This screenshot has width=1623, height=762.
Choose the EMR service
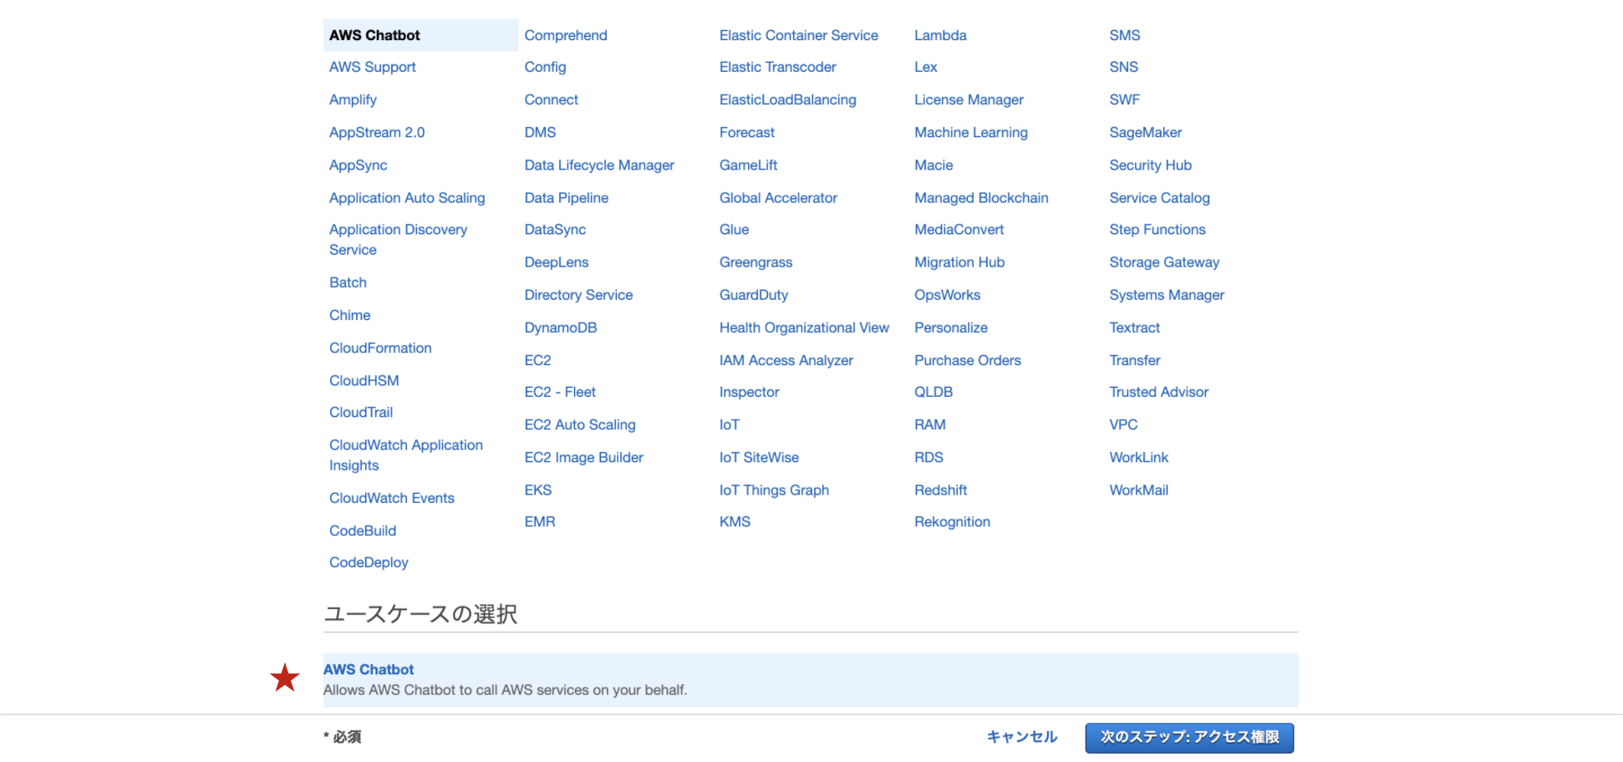point(540,521)
